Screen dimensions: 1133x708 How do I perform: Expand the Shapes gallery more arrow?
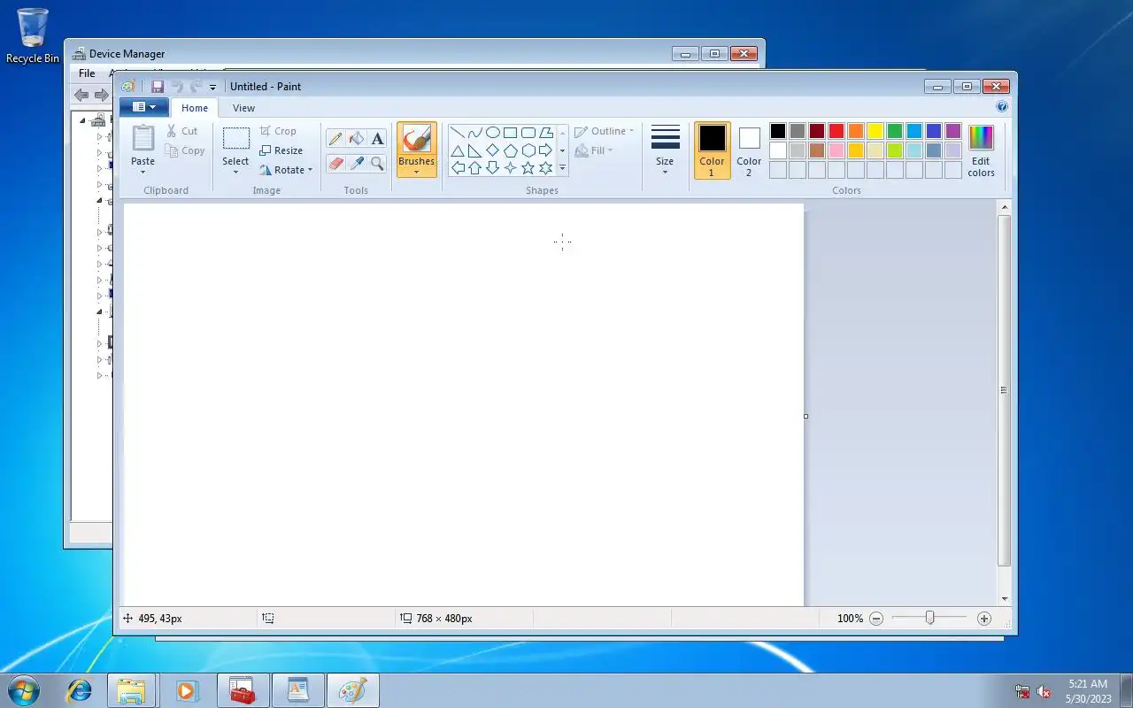(x=562, y=168)
